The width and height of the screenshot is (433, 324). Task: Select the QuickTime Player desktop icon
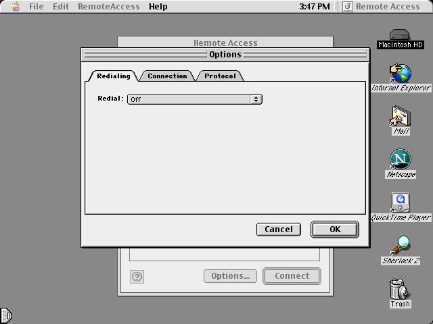coord(400,202)
